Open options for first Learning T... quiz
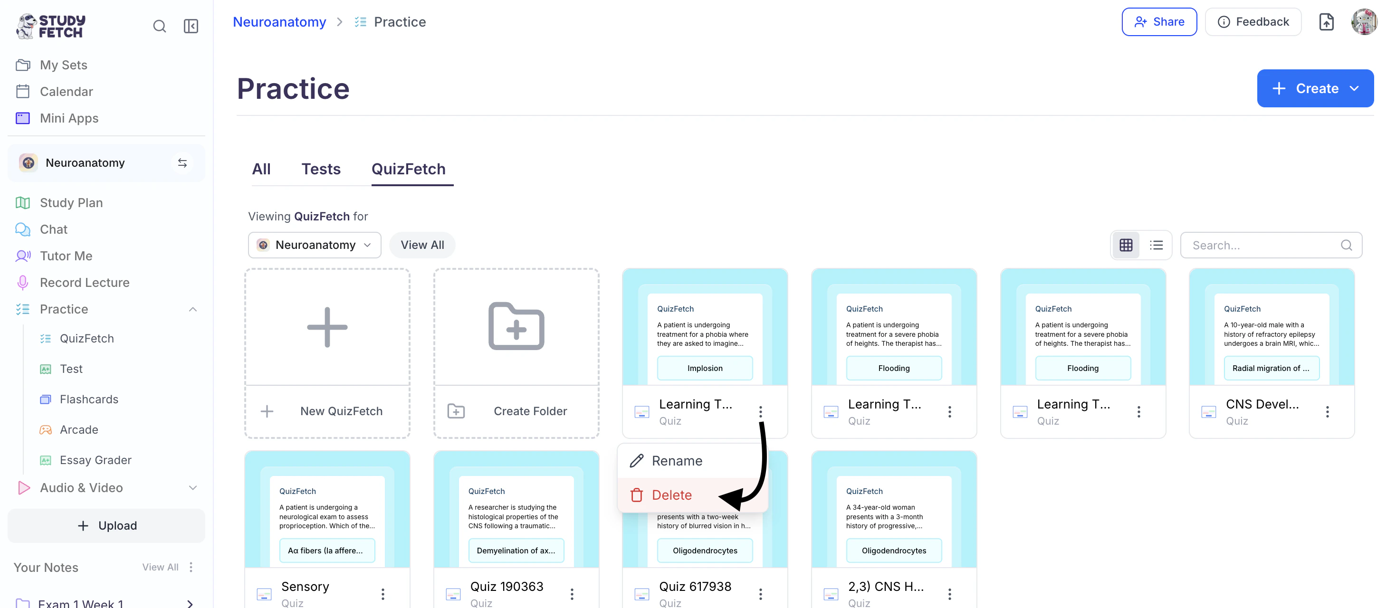The width and height of the screenshot is (1396, 608). point(760,412)
